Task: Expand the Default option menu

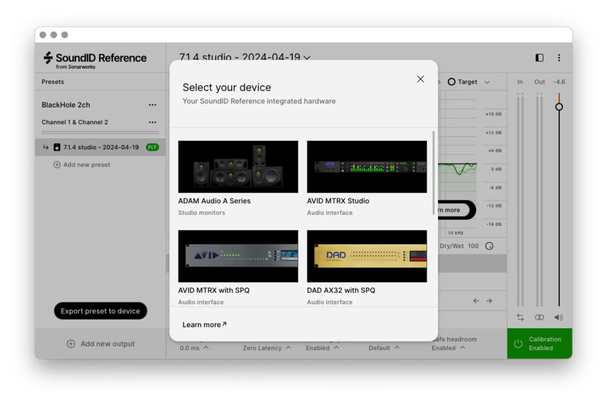Action: 384,348
